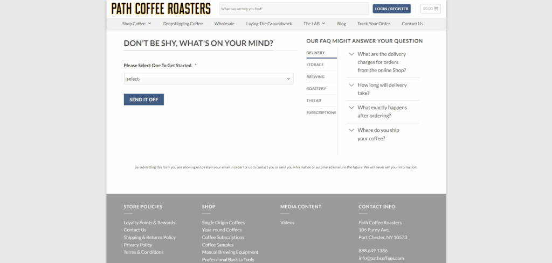Select the Delivery FAQ tab
The image size is (552, 263).
321,53
